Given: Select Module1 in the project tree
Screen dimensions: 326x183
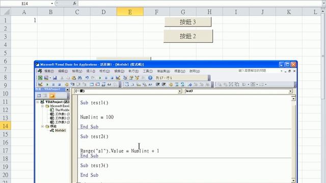Looking at the screenshot, I should 60,130.
